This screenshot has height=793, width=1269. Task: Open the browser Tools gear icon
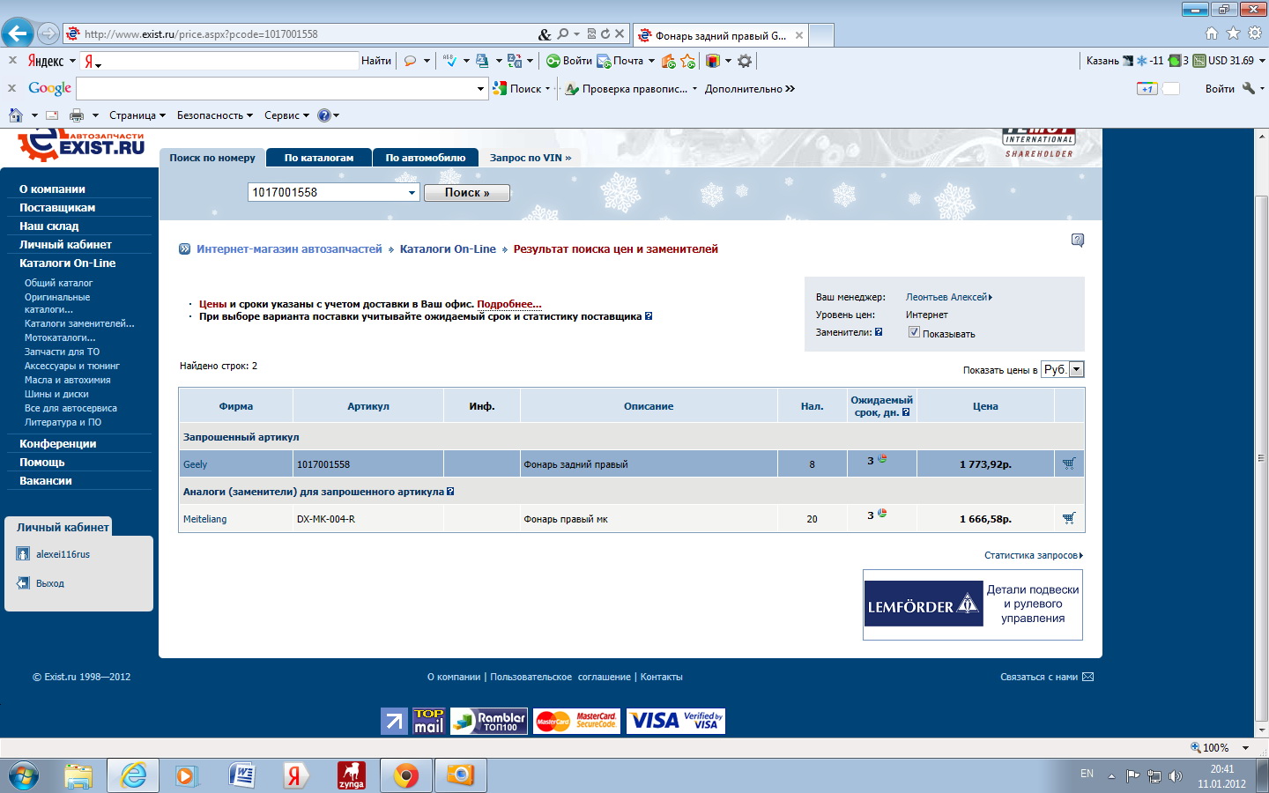point(1255,33)
